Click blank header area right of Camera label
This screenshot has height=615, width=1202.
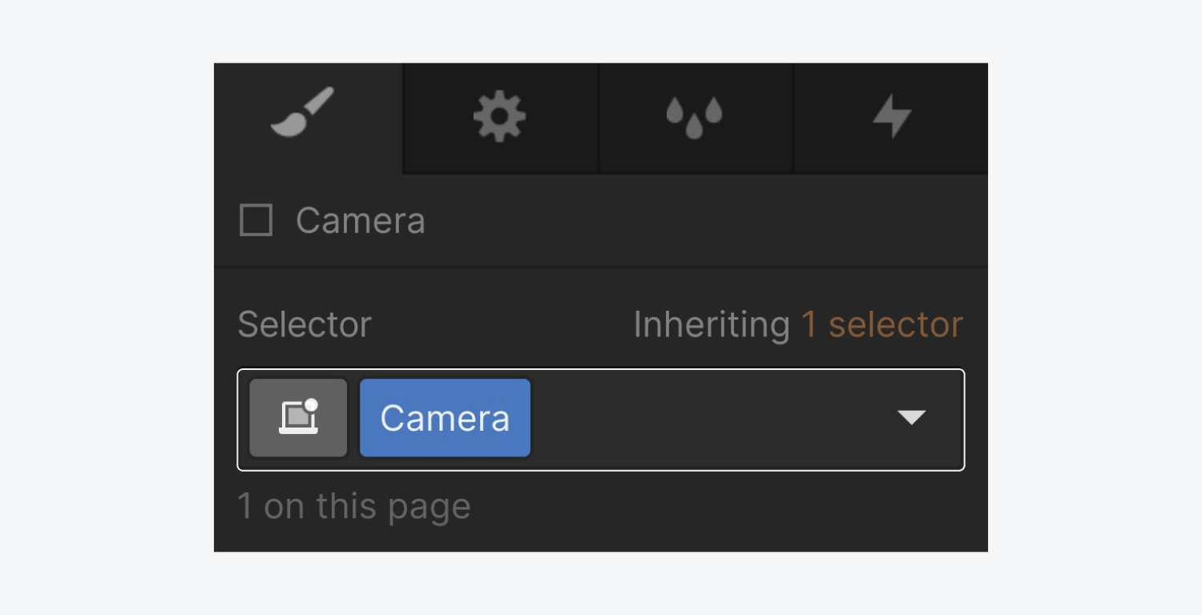tap(705, 221)
